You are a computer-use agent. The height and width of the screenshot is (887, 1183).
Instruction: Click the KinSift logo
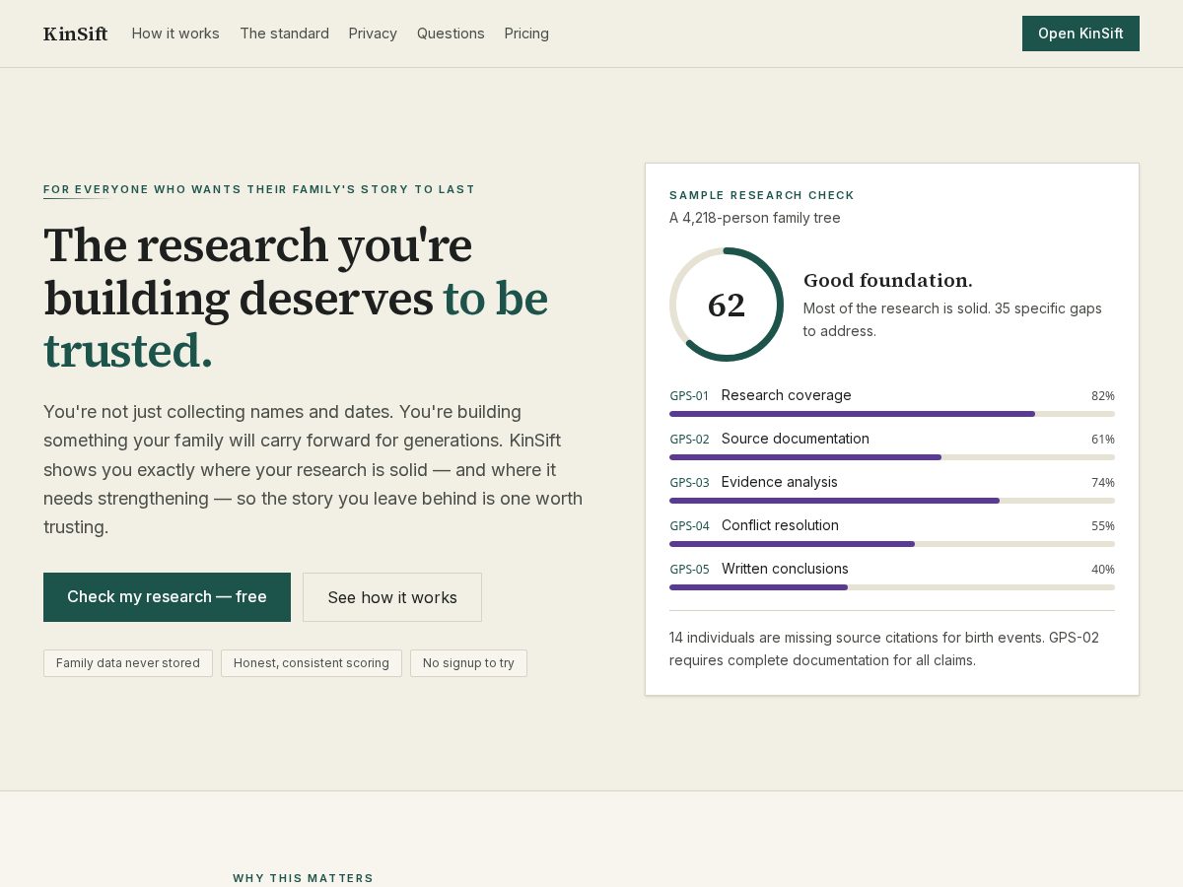pyautogui.click(x=76, y=34)
